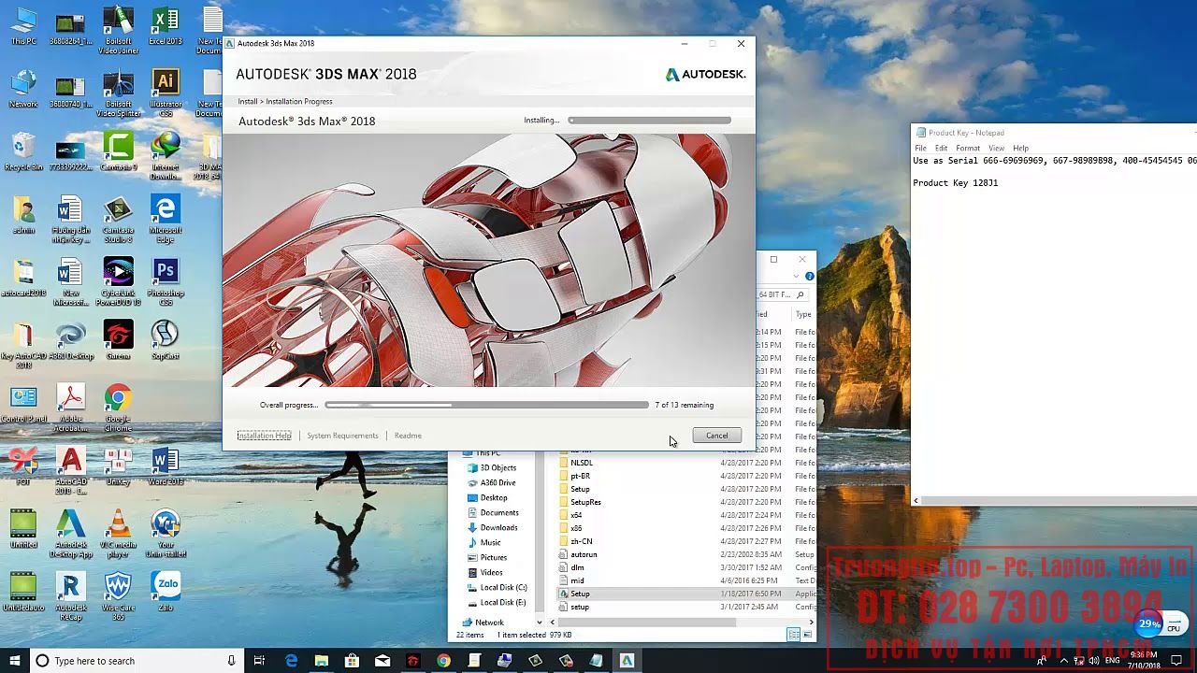Launch AutoCAD 2018 desktop shortcut

pyautogui.click(x=71, y=468)
